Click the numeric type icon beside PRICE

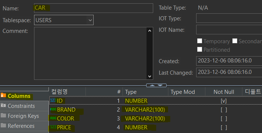[53, 127]
